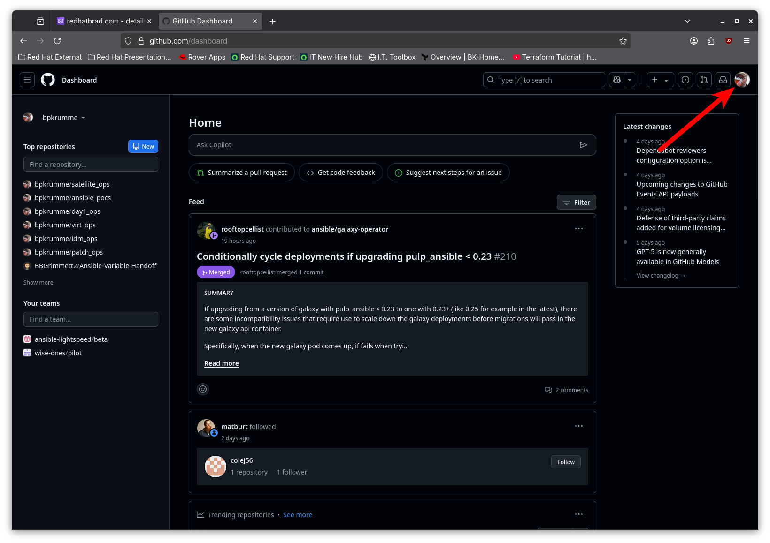Follow colej56 with Follow button
Image resolution: width=770 pixels, height=543 pixels.
(x=566, y=462)
